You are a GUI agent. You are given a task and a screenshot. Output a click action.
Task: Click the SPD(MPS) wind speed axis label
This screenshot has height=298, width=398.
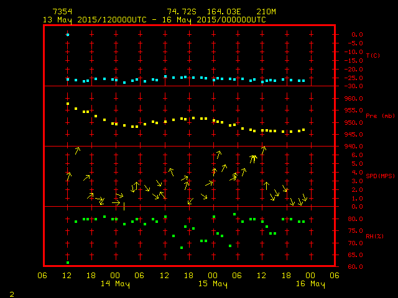click(380, 176)
